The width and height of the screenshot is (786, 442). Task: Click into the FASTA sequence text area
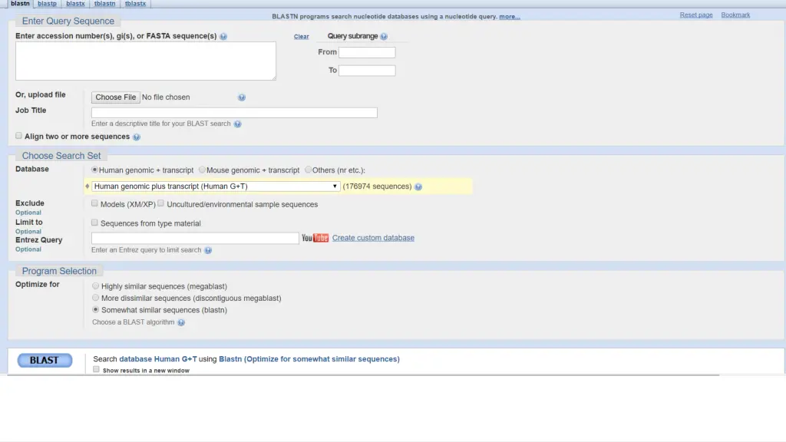click(x=145, y=61)
